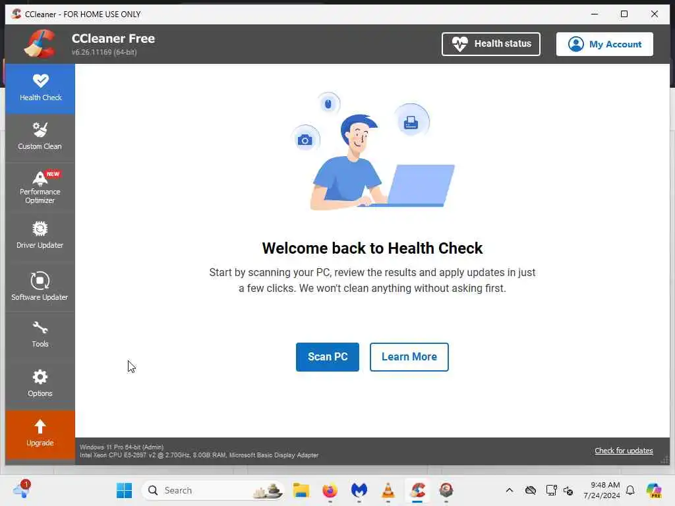
Task: Click the taskbar Search box
Action: point(213,490)
